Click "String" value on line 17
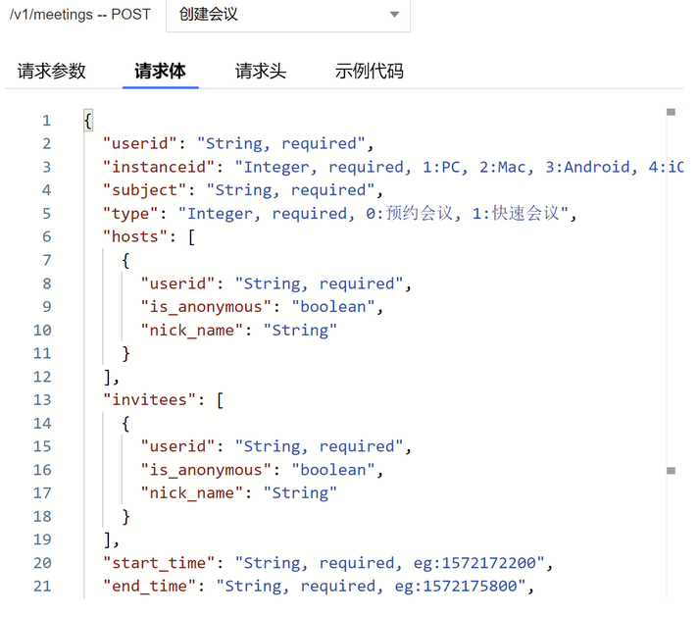698x617 pixels. [300, 492]
